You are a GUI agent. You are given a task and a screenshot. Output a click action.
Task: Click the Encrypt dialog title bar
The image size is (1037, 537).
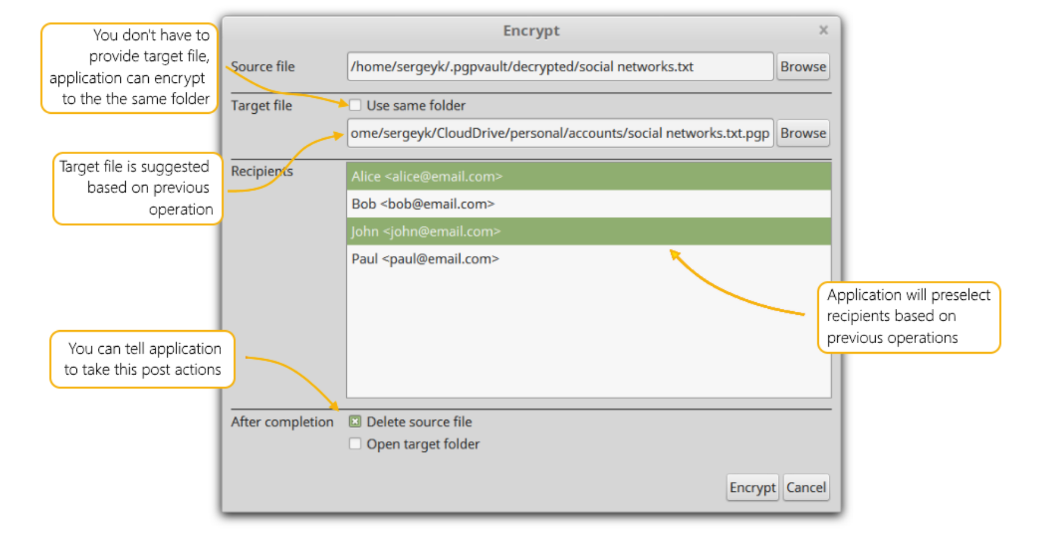(x=529, y=30)
